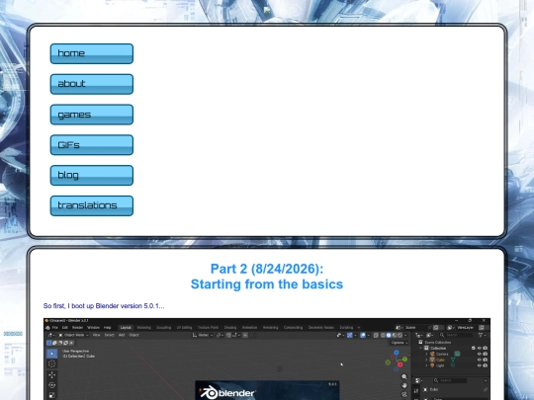Switch to rendered viewport shading
The image size is (534, 400).
[x=400, y=335]
